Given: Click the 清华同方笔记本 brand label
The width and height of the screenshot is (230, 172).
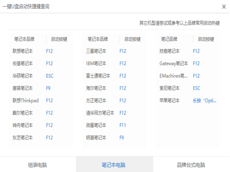Looking at the screenshot, I should click(100, 113).
